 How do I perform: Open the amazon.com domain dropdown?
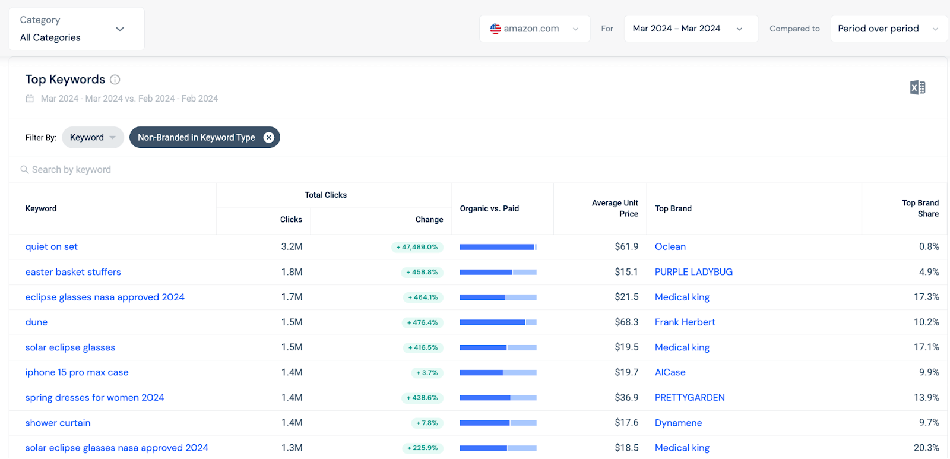tap(534, 29)
